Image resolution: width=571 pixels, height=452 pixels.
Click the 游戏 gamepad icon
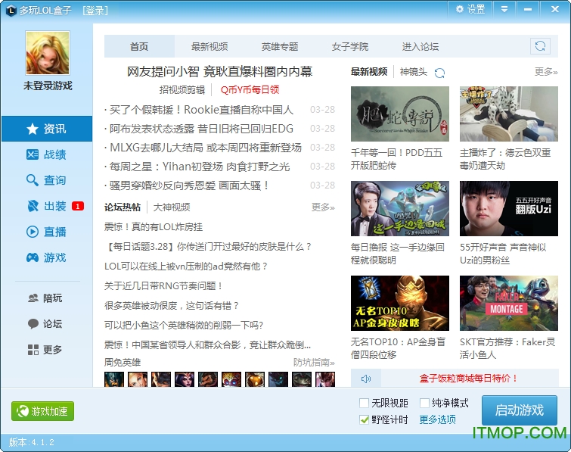coord(32,258)
